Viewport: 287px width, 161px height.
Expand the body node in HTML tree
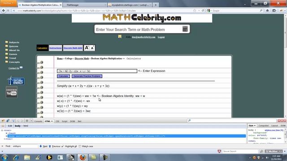tap(7, 136)
